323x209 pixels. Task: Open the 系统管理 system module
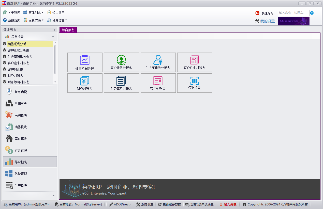pyautogui.click(x=30, y=174)
